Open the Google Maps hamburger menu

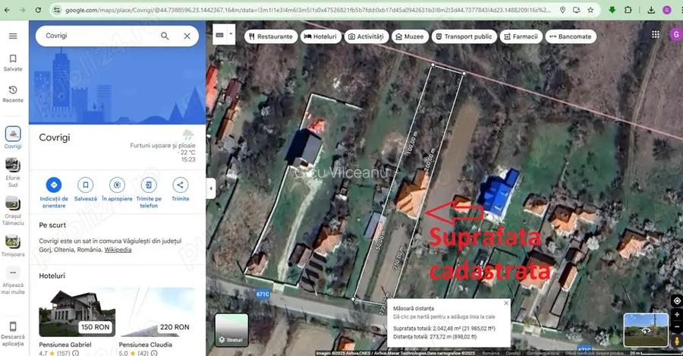click(13, 36)
